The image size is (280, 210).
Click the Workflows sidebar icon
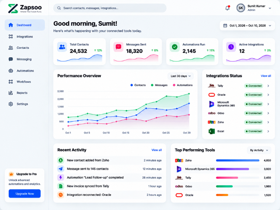11,82
